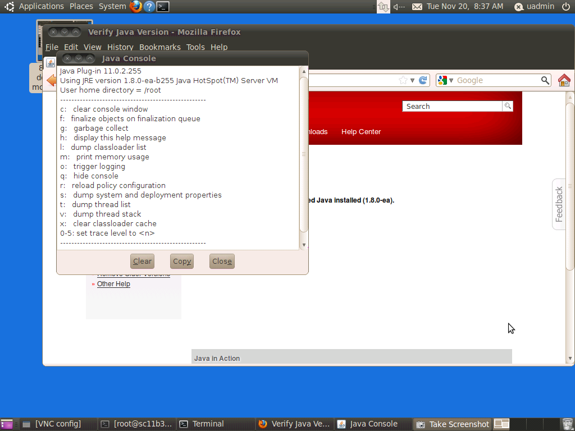Click the search magnifier in the Google box
575x431 pixels.
[545, 80]
